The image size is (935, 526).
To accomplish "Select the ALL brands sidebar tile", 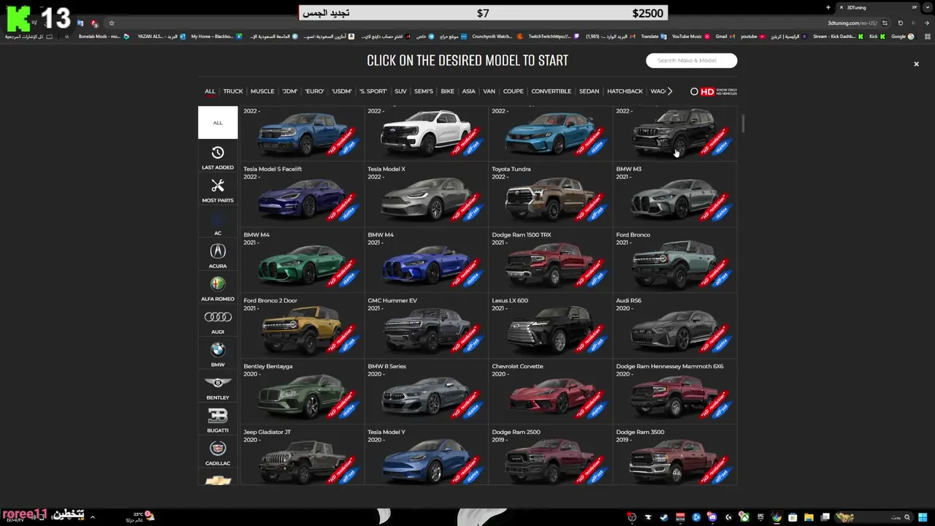I will (218, 123).
